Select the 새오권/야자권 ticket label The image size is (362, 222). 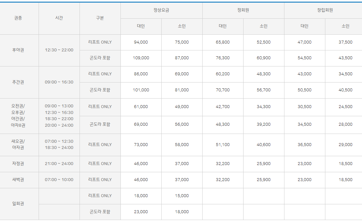[19, 145]
